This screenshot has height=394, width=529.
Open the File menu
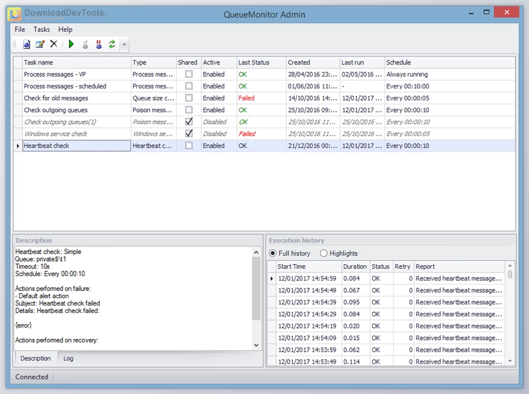(x=20, y=29)
